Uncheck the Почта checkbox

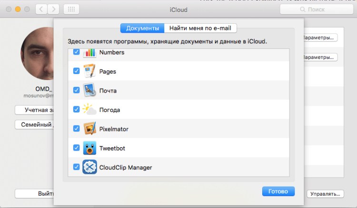click(76, 90)
